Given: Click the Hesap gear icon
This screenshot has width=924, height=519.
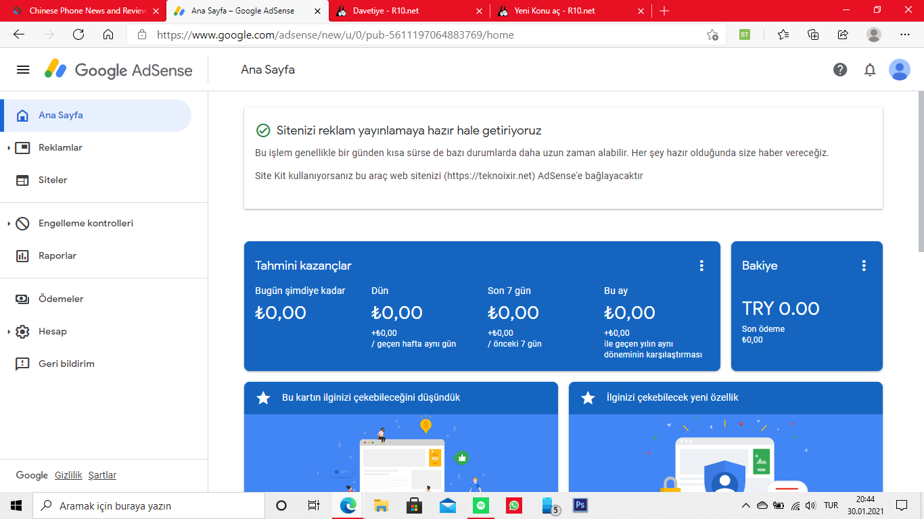Looking at the screenshot, I should [x=22, y=331].
